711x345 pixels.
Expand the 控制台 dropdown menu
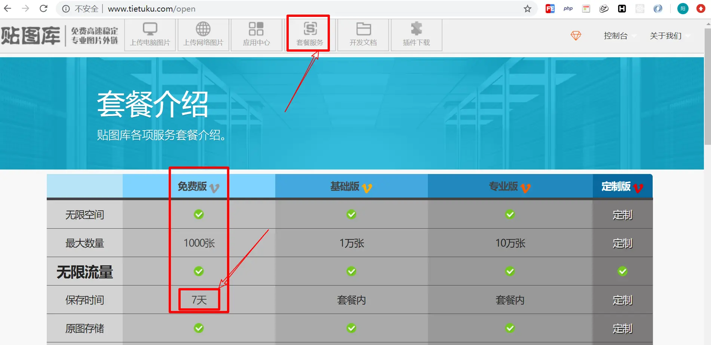620,36
